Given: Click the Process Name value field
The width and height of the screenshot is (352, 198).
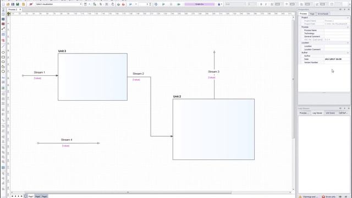Looking at the screenshot, I should (x=337, y=30).
